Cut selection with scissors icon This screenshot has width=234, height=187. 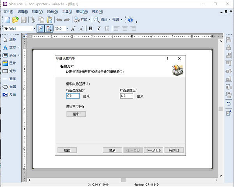pos(33,20)
